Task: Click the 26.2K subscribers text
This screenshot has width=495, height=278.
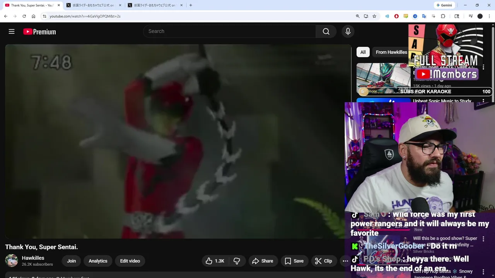Action: coord(37,264)
